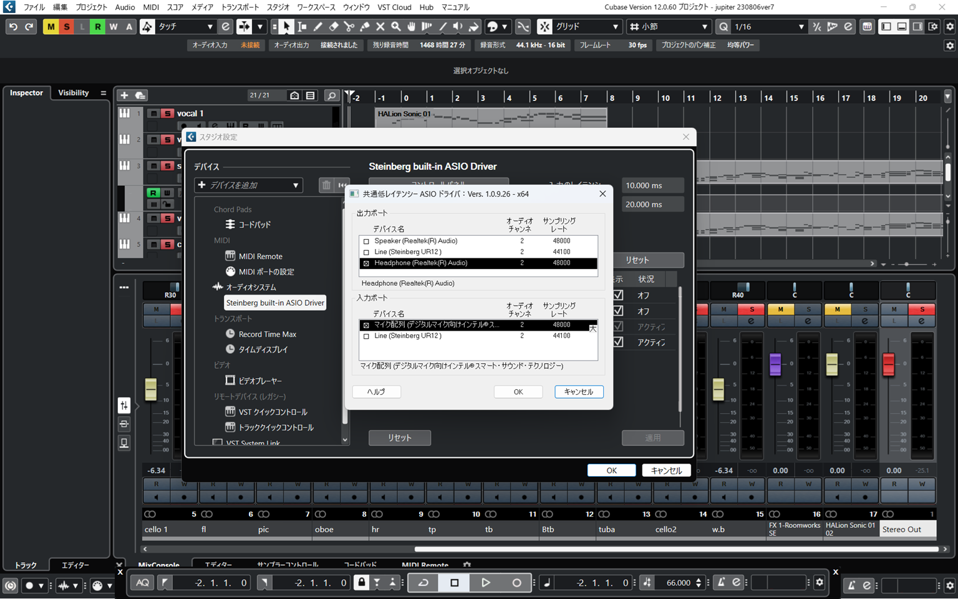Switch to the MixConsole tab
This screenshot has height=599, width=958.
pyautogui.click(x=158, y=565)
